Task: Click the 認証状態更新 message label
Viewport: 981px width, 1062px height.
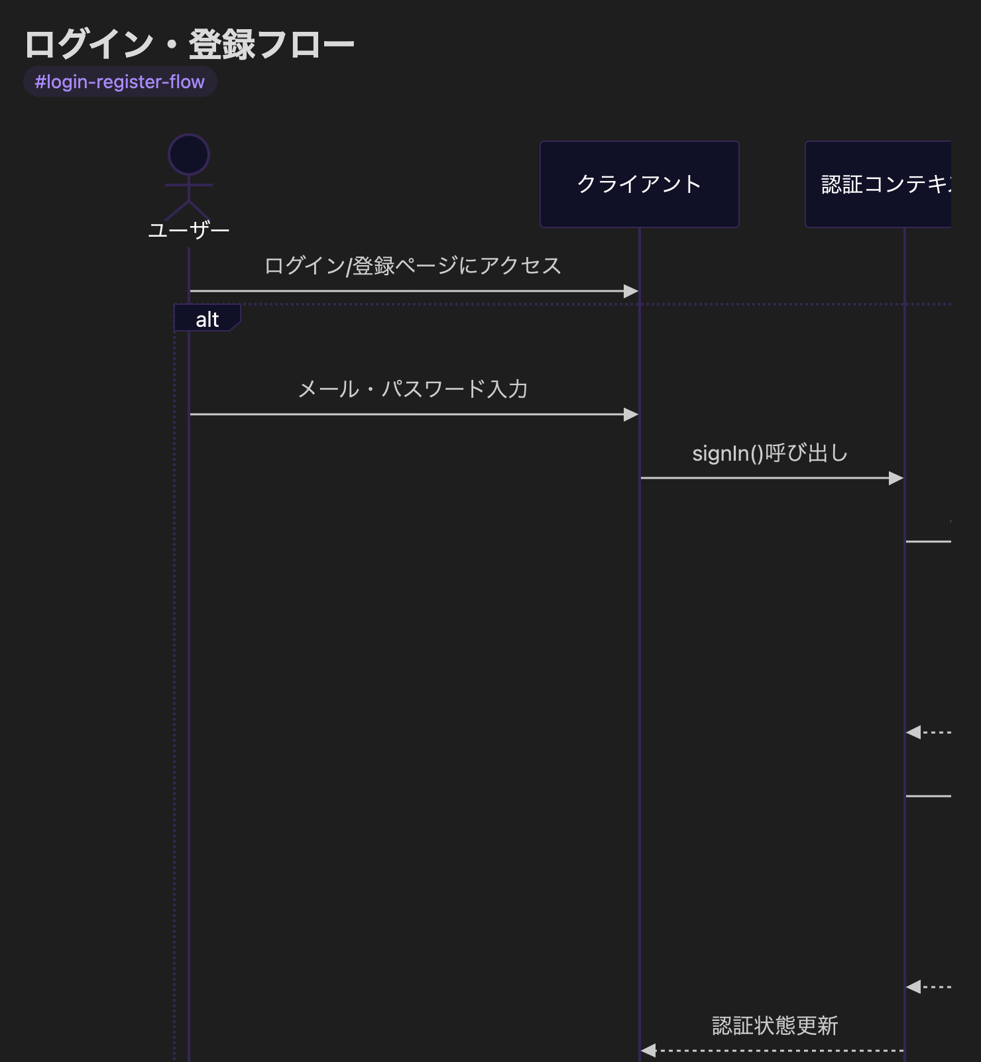Action: click(775, 1026)
